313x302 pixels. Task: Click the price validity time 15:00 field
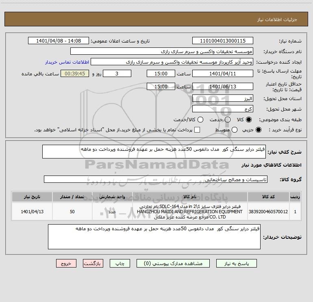161,86
